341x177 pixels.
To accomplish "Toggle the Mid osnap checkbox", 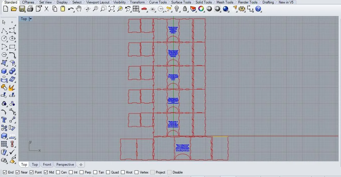I will (46, 172).
